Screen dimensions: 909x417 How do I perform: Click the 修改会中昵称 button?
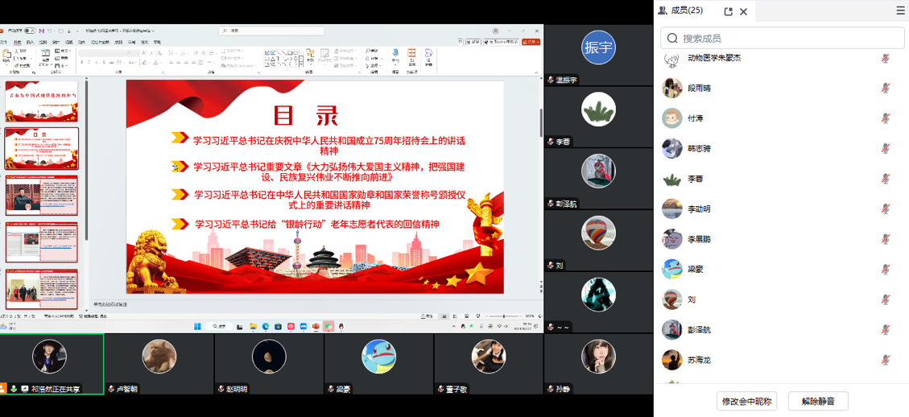coord(746,401)
